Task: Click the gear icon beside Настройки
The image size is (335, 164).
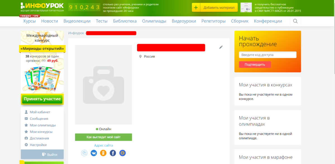Action: coord(26,145)
